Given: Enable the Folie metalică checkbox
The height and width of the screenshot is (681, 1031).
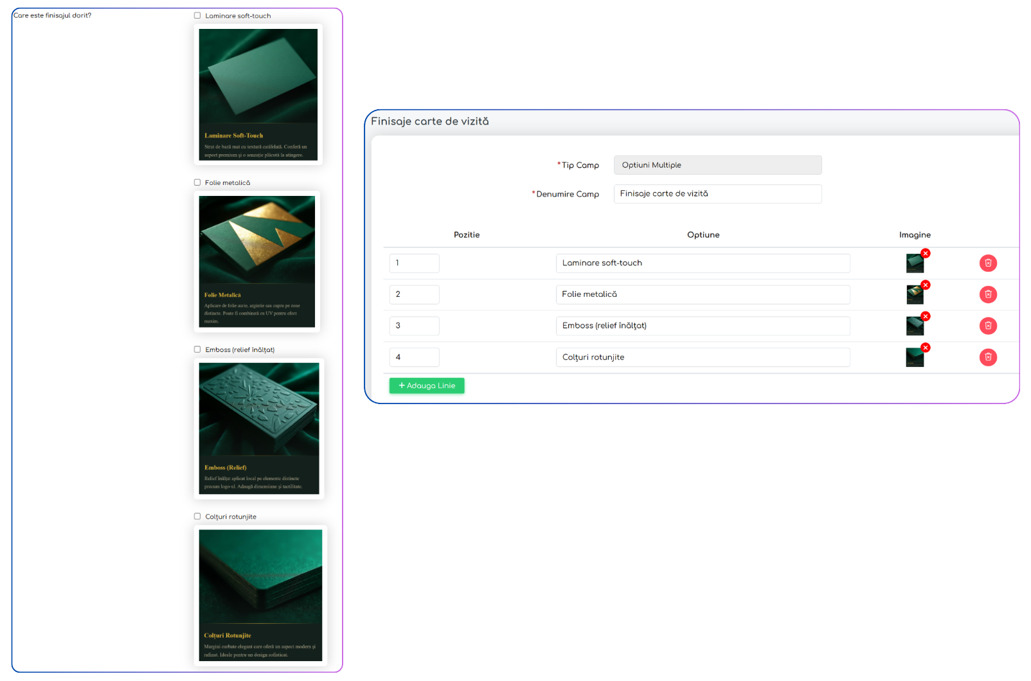Looking at the screenshot, I should (197, 182).
